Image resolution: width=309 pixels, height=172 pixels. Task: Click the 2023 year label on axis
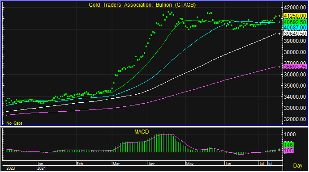[x=10, y=168]
